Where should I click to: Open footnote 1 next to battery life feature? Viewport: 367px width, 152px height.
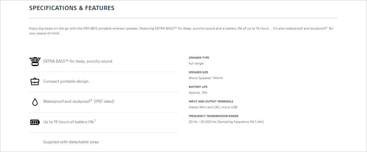pyautogui.click(x=95, y=121)
